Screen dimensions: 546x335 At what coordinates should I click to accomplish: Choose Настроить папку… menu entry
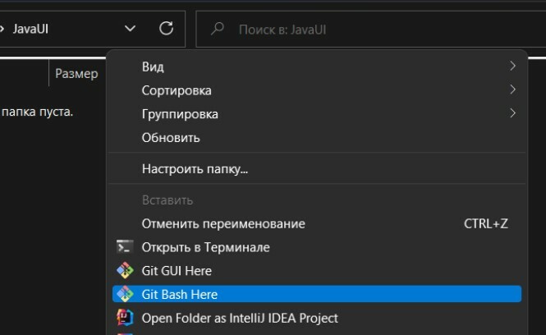click(x=317, y=169)
